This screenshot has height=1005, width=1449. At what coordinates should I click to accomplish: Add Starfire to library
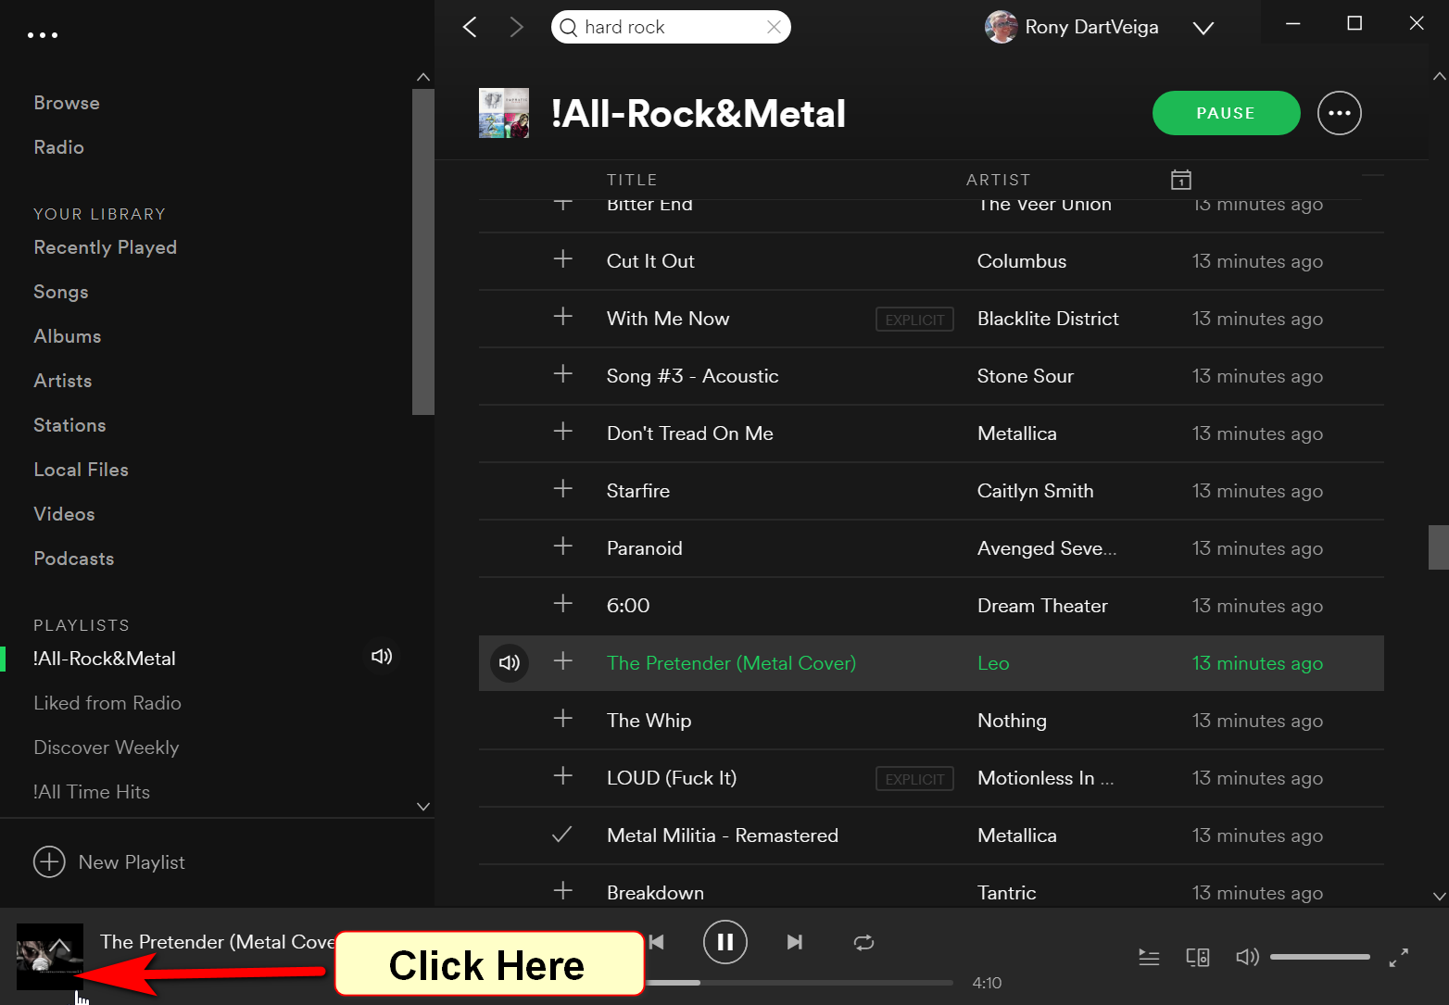562,489
